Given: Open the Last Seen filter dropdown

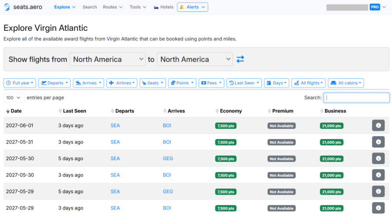Looking at the screenshot, I should pos(244,83).
